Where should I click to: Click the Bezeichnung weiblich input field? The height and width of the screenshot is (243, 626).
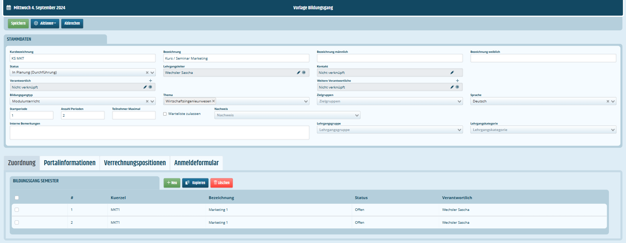[x=543, y=58]
